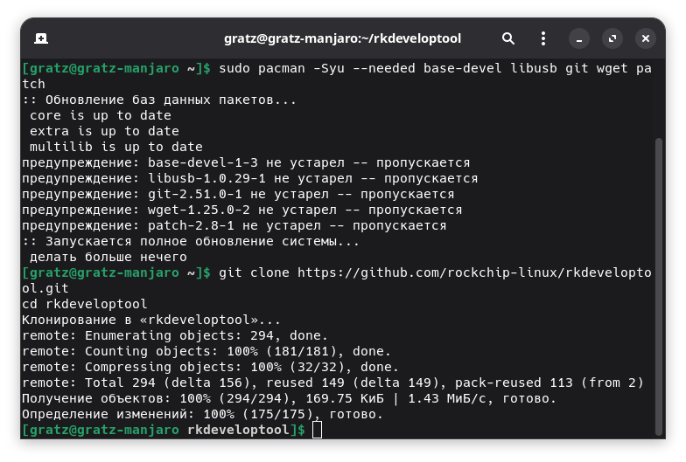Viewport: 686px width, 462px height.
Task: Open the three-dot main menu
Action: [x=542, y=38]
